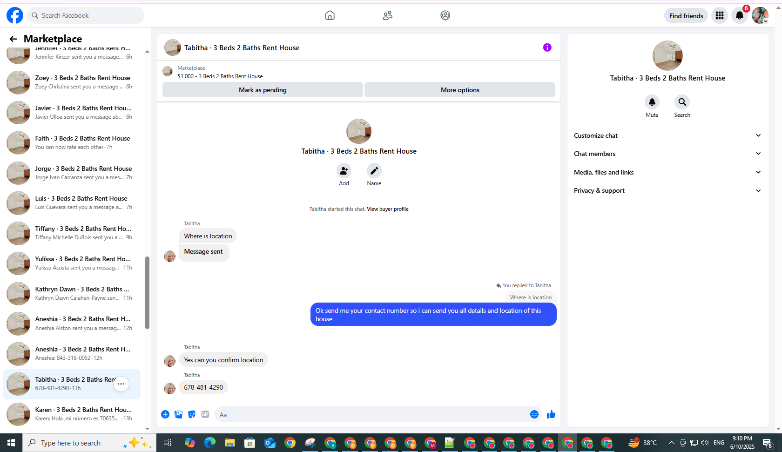The height and width of the screenshot is (452, 782).
Task: Click the Facebook logo
Action: coord(15,15)
